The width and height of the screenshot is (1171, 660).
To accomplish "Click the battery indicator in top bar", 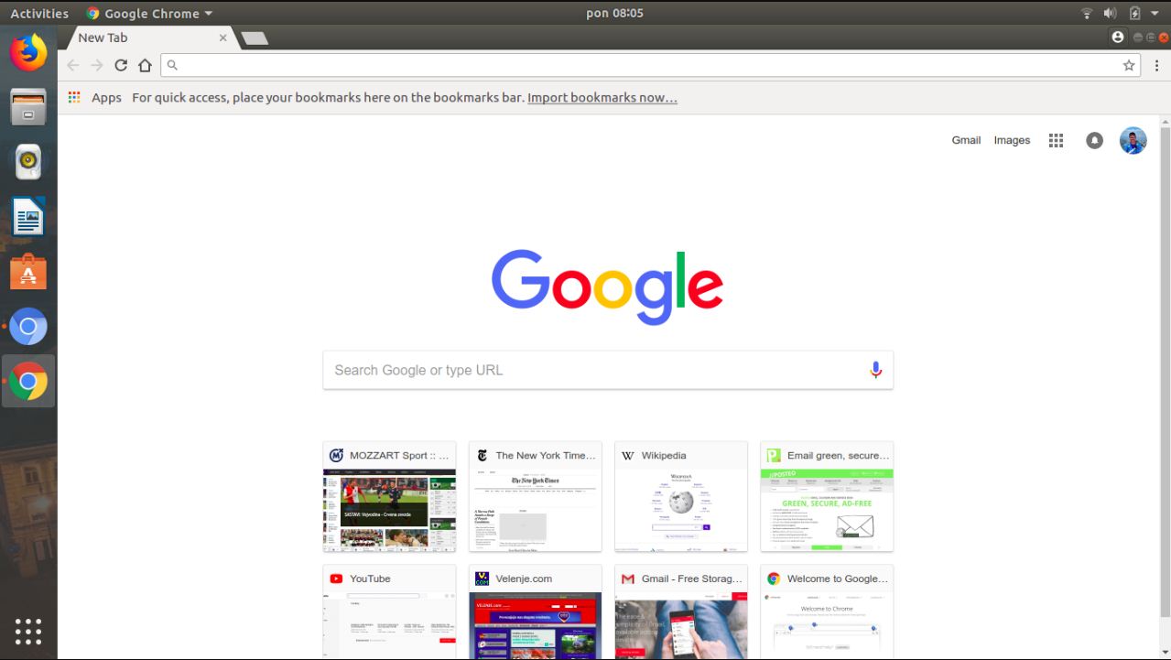I will [1135, 13].
